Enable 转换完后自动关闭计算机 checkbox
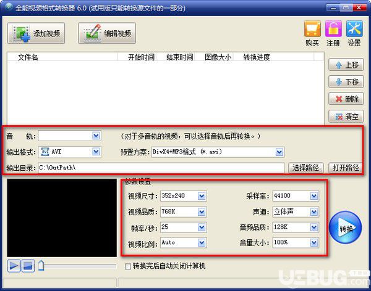The image size is (371, 291). pyautogui.click(x=128, y=266)
